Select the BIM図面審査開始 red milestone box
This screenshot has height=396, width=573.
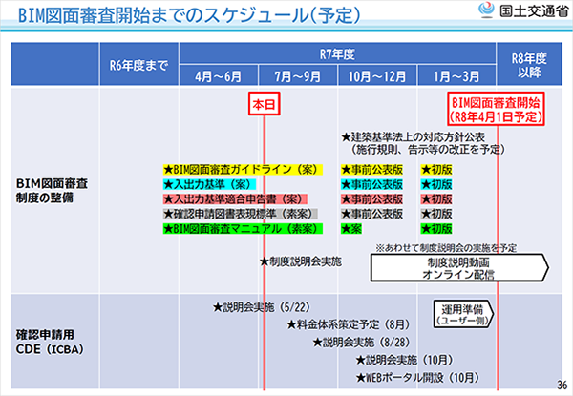tap(496, 109)
